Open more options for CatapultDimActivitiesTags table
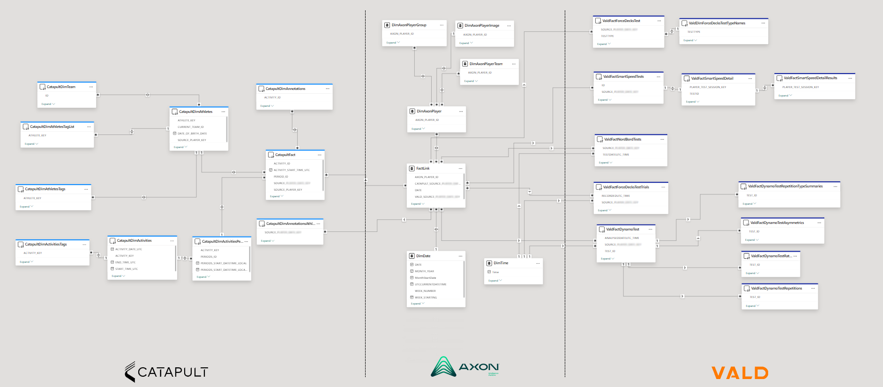 pos(84,244)
